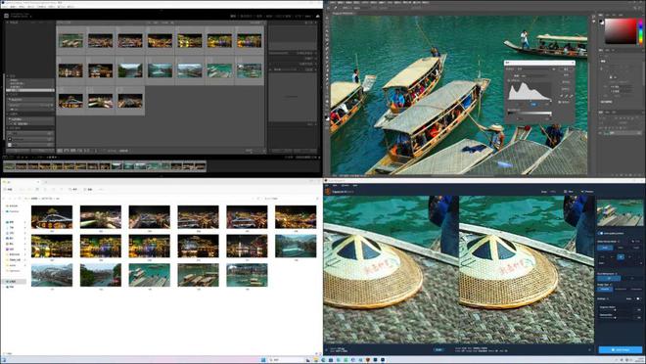
Task: Select first night bridge thumbnail in File Explorer
Action: pos(52,216)
